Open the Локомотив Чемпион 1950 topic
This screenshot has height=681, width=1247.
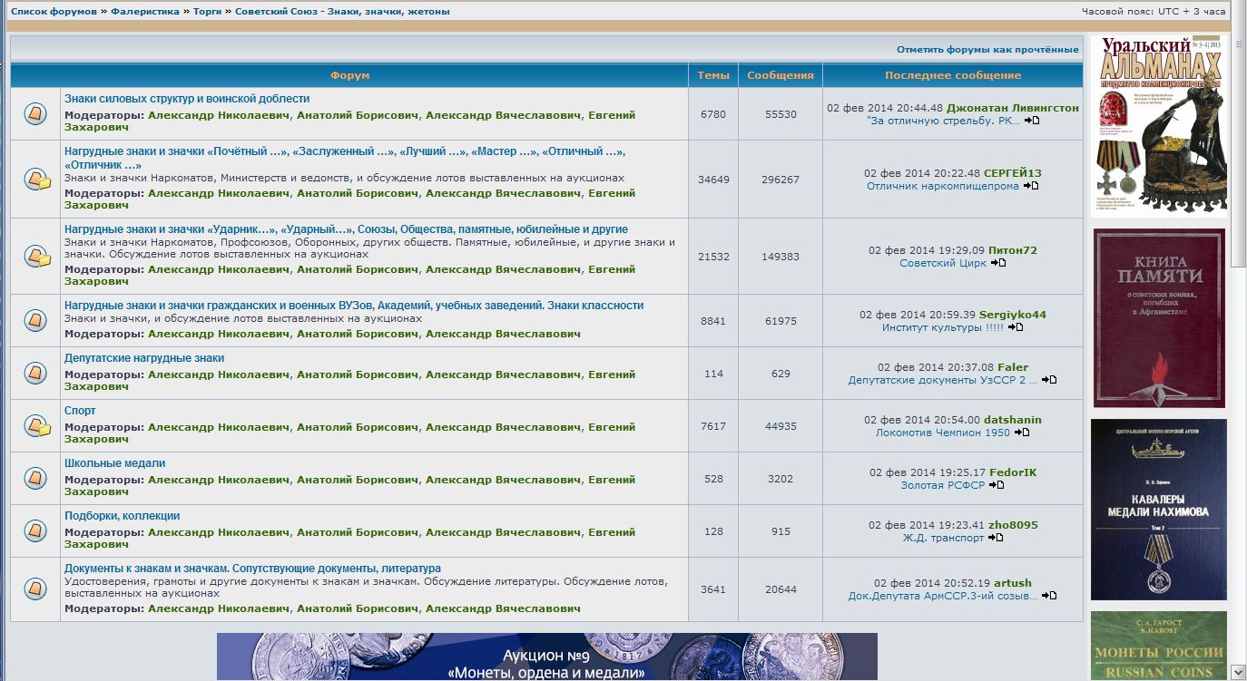point(942,433)
